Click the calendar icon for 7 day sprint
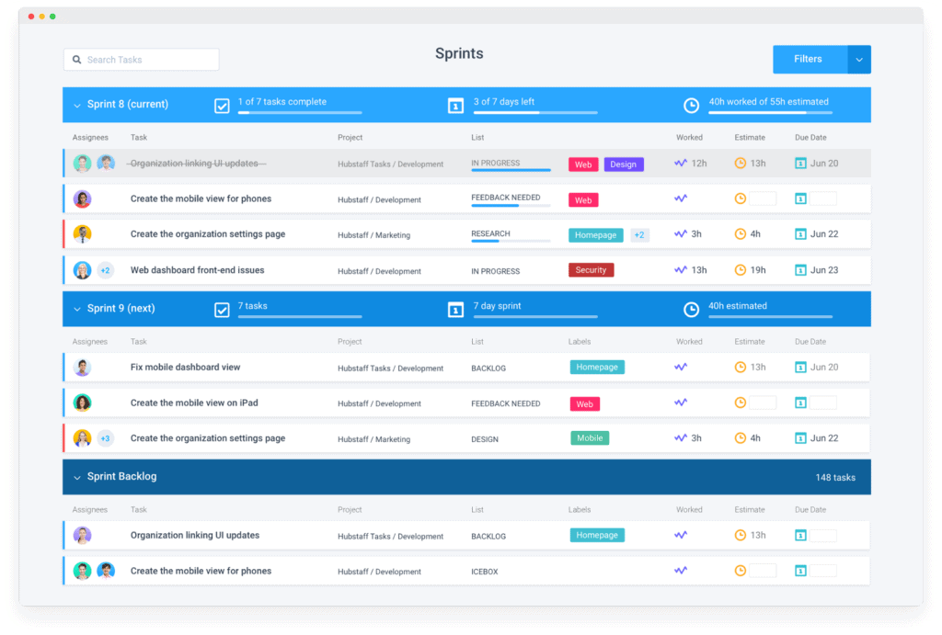Viewport: 942px width, 635px height. point(455,309)
